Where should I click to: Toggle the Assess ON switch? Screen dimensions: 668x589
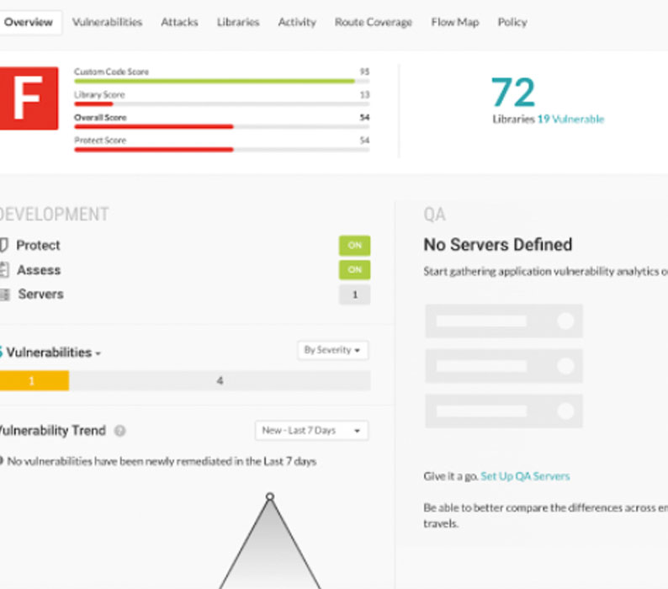354,270
